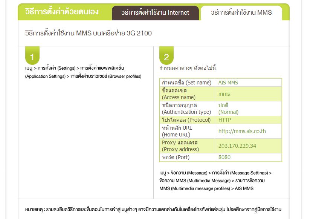
Task: Click the proxy address 203.170.229.34
Action: pos(237,146)
